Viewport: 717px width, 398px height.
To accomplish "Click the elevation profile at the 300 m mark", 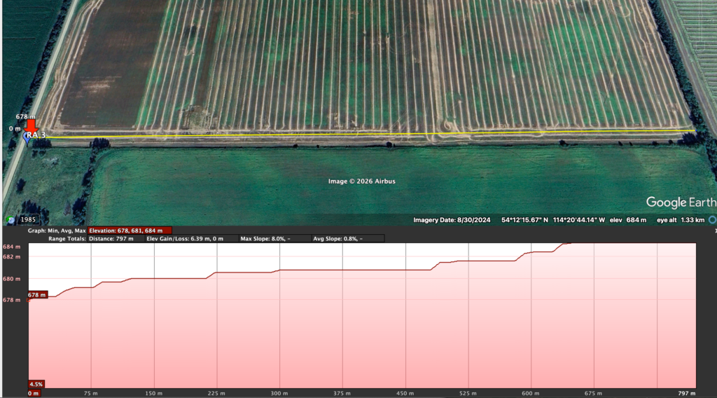I will tap(280, 270).
